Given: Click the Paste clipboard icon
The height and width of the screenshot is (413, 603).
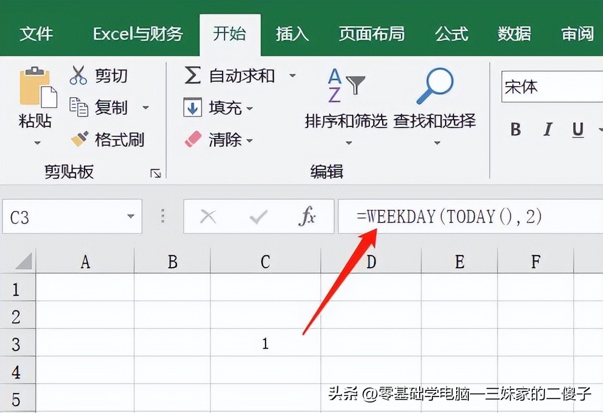Looking at the screenshot, I should click(x=38, y=88).
